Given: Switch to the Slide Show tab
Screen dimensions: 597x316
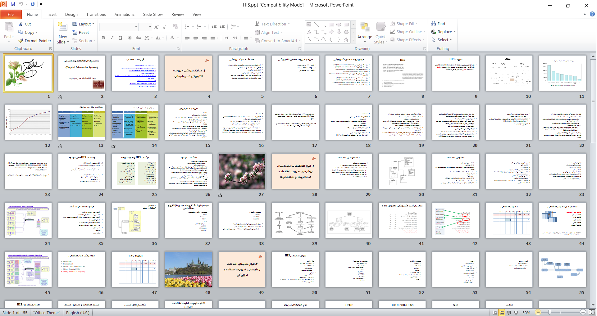Looking at the screenshot, I should point(153,14).
